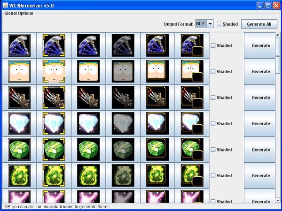The image size is (282, 211).
Task: Open the Output Format BLP dropdown
Action: (204, 24)
